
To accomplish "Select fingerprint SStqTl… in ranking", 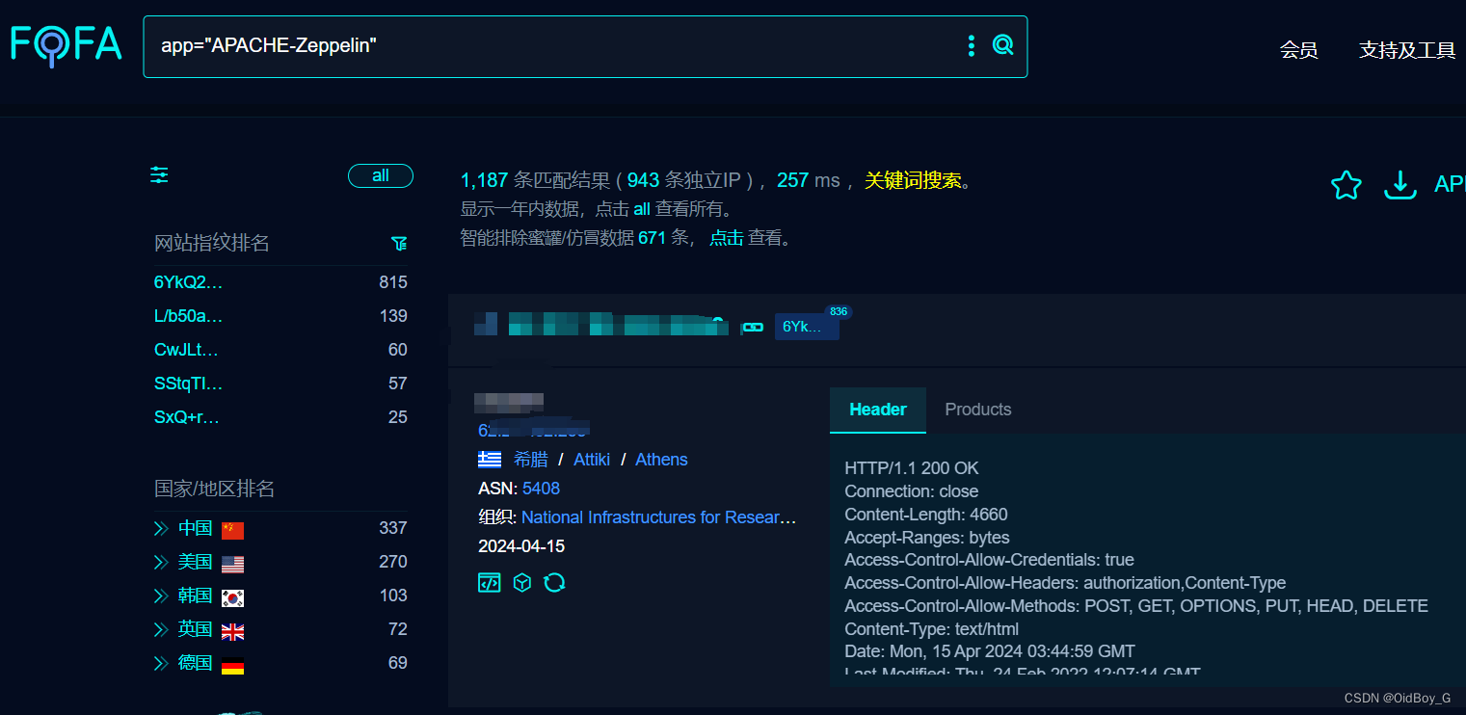I will coord(188,384).
